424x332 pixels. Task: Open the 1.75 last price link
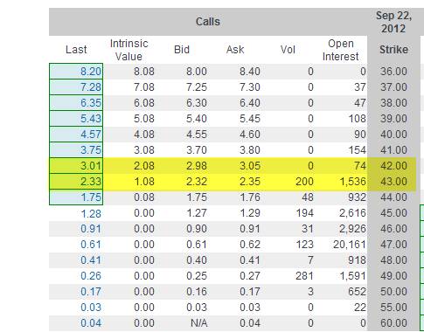tap(91, 197)
